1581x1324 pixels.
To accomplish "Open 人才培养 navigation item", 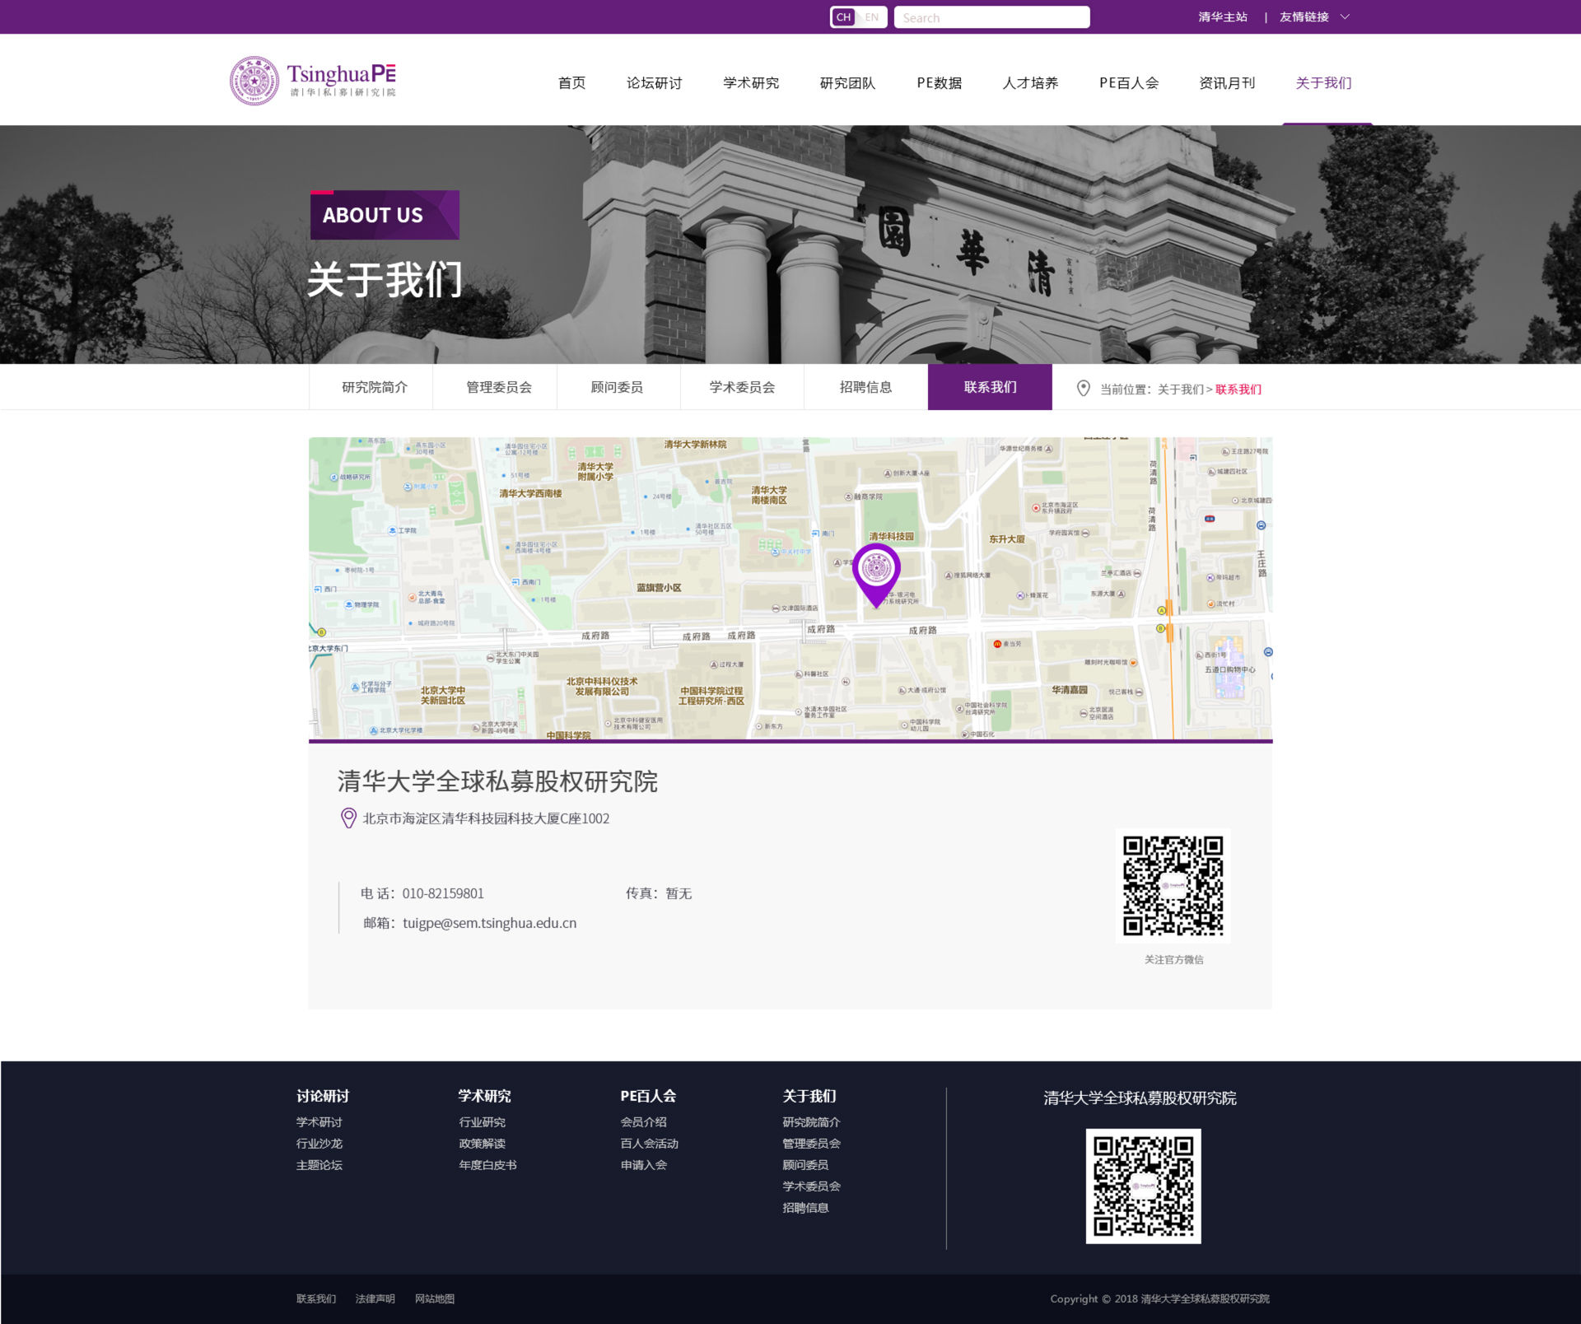I will point(1030,83).
